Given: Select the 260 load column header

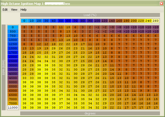Looking at the screenshot, I should [x=155, y=21].
